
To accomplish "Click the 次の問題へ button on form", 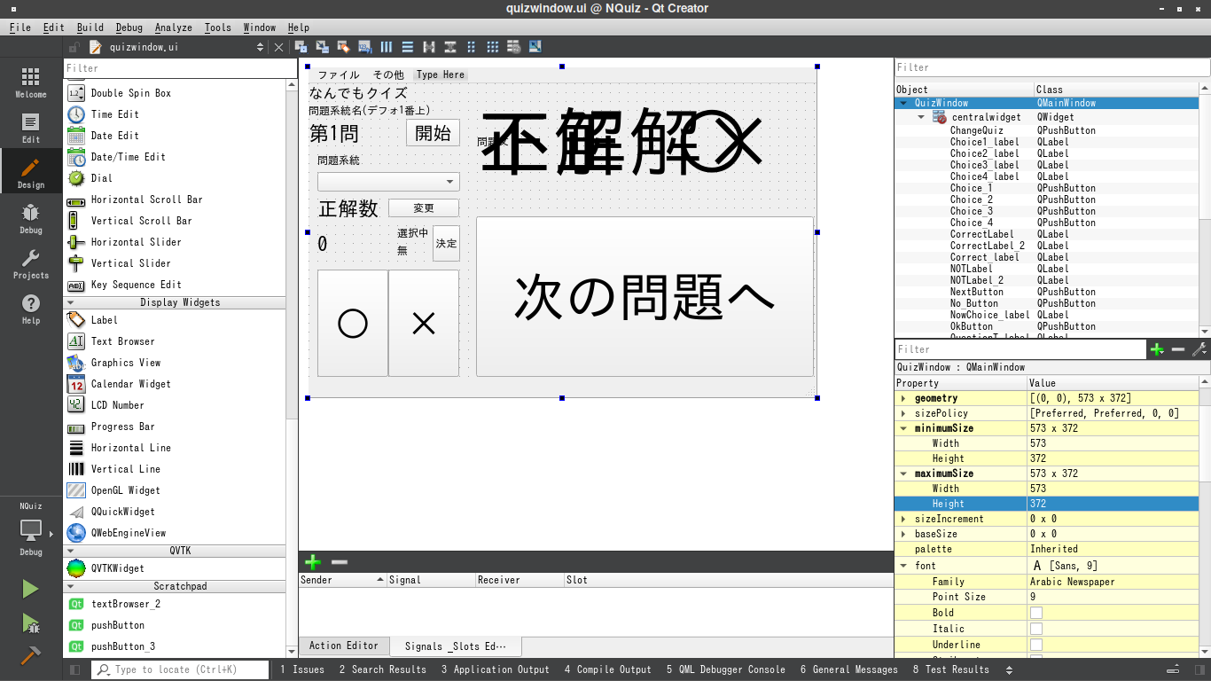I will coord(645,297).
